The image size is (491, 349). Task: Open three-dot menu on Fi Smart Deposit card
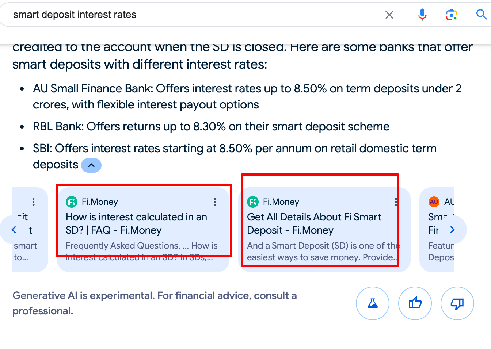click(396, 202)
